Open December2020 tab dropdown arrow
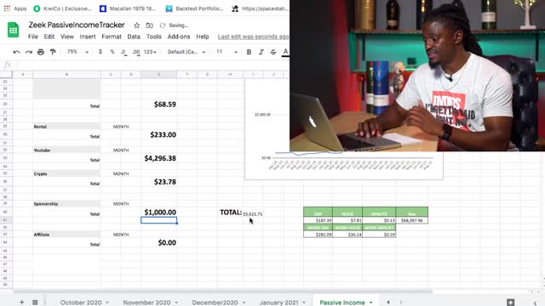 pyautogui.click(x=244, y=303)
